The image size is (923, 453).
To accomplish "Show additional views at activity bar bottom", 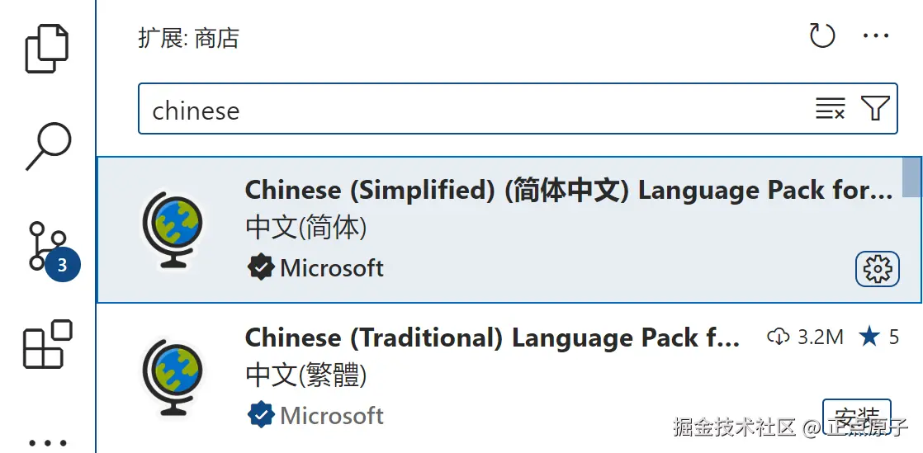I will click(x=47, y=441).
